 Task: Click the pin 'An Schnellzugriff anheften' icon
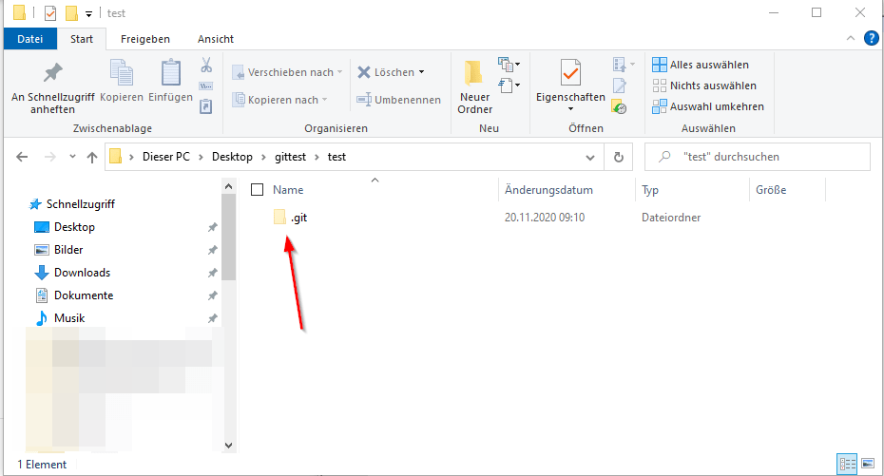tap(53, 72)
